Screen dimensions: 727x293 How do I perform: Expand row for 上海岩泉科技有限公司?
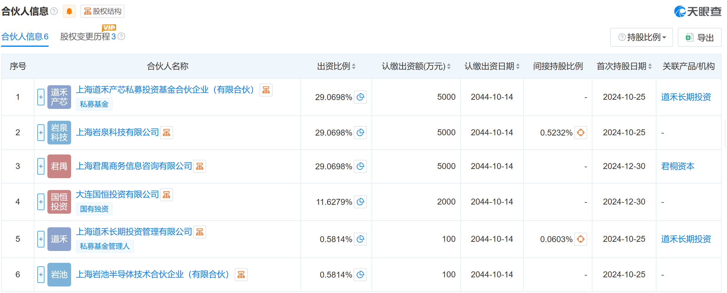click(x=41, y=133)
